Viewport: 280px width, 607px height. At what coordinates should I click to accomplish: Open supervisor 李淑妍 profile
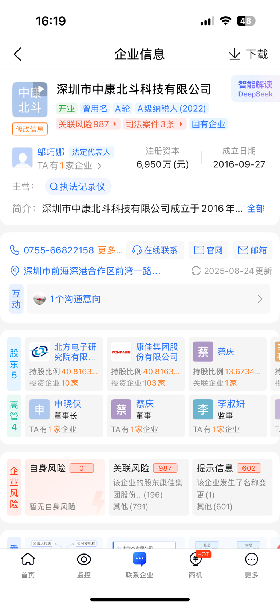pyautogui.click(x=228, y=416)
